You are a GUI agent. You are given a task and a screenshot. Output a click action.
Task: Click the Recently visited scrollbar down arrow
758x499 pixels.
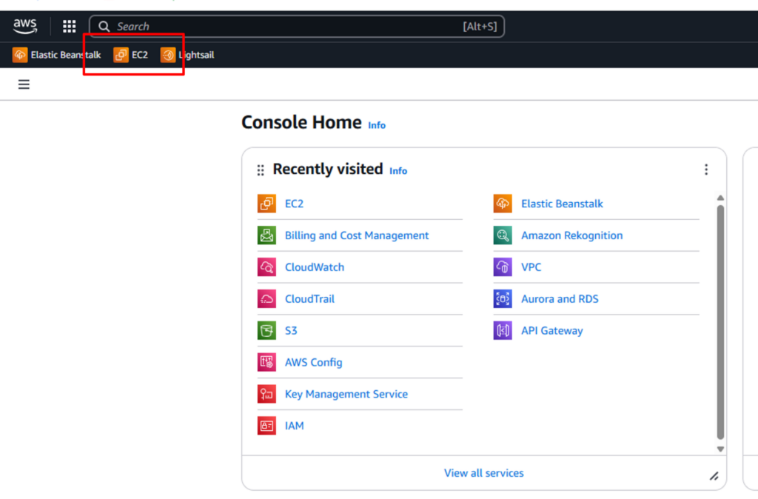tap(720, 449)
